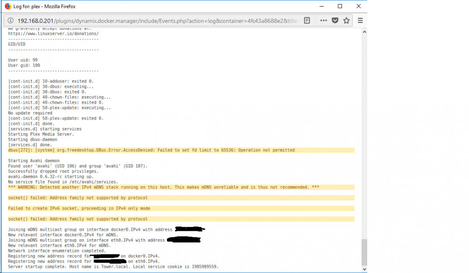Click linuxserver.io donations URL text

[x=53, y=34]
